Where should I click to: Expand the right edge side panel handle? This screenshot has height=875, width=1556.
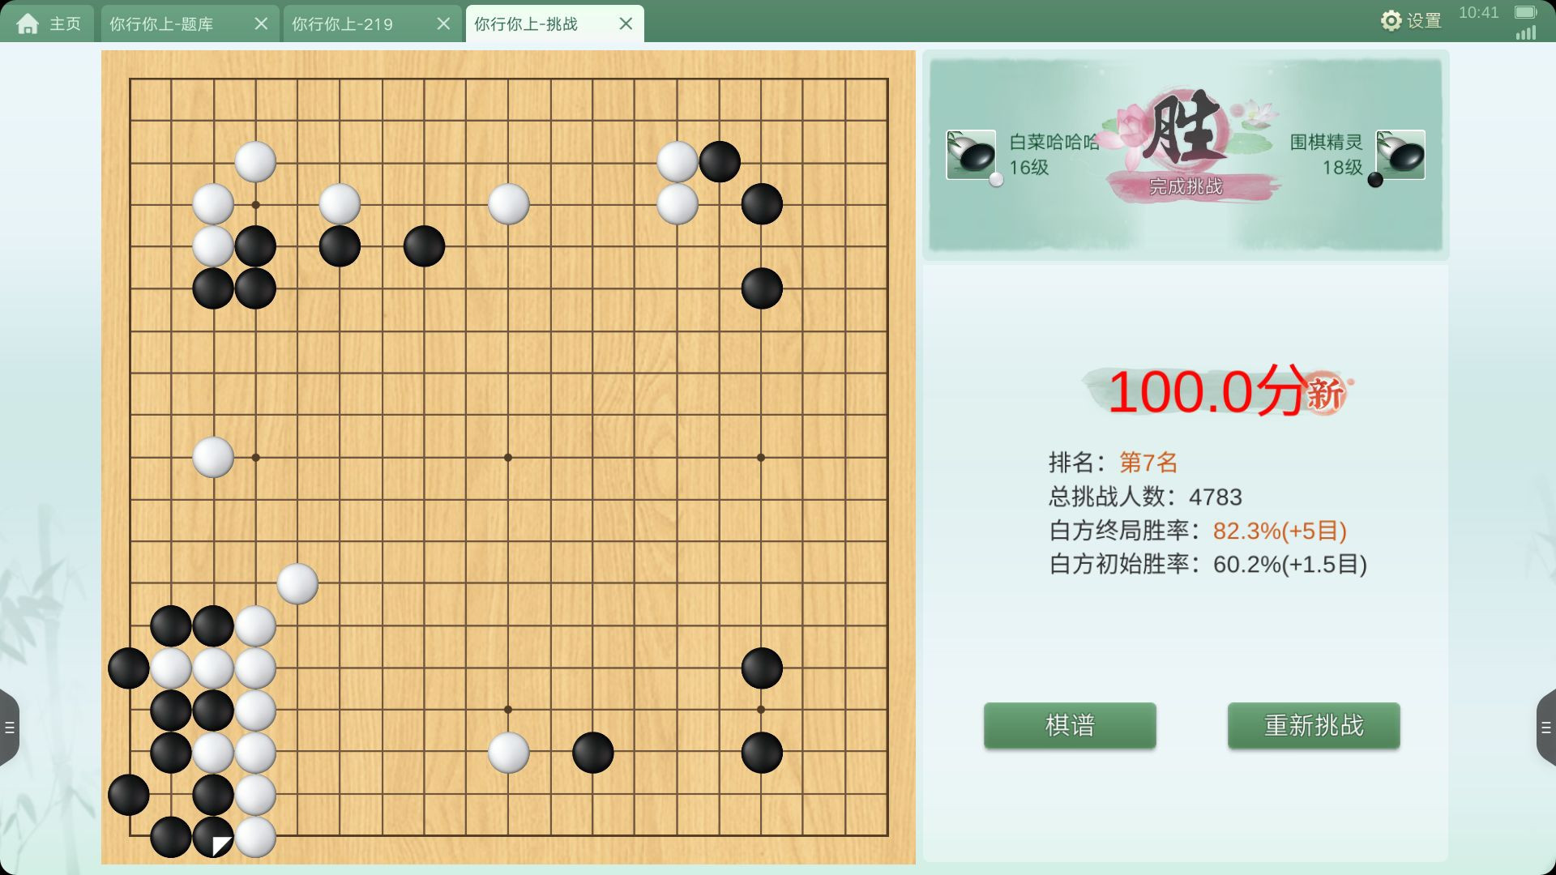(1546, 728)
